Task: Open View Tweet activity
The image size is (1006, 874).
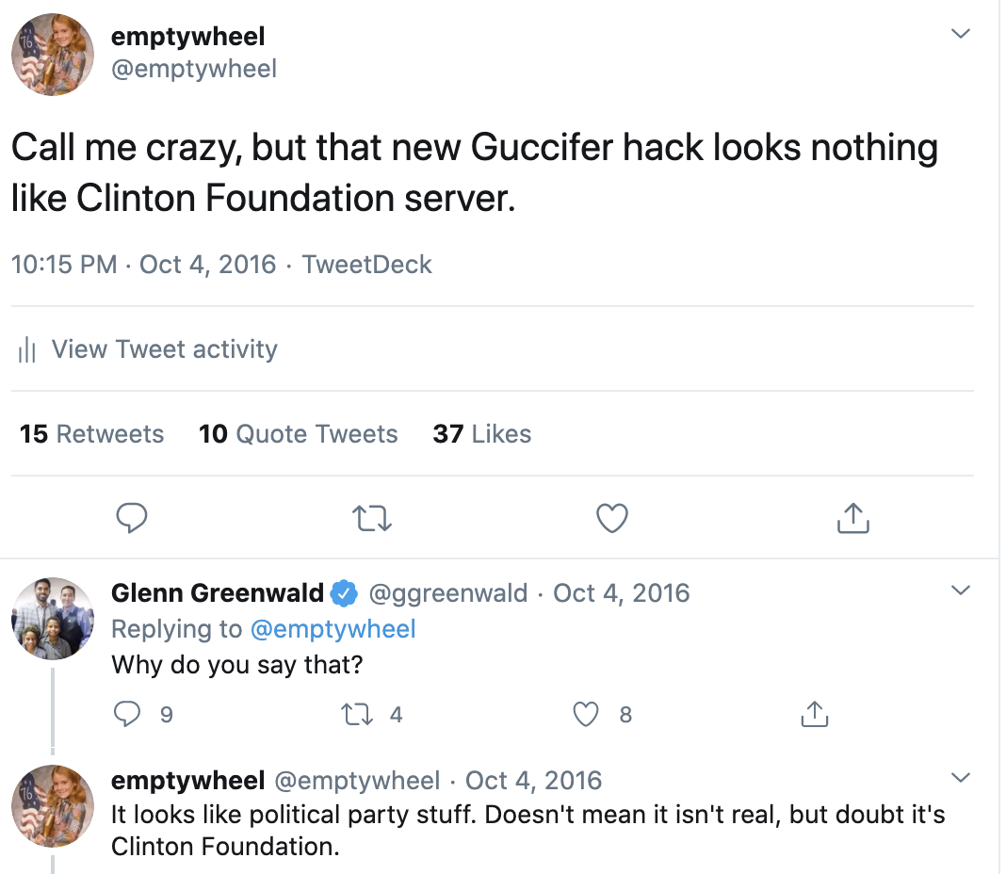Action: click(164, 349)
